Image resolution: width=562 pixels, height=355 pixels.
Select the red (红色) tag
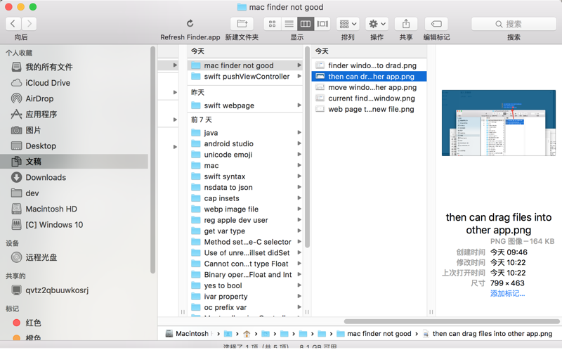tap(74, 323)
